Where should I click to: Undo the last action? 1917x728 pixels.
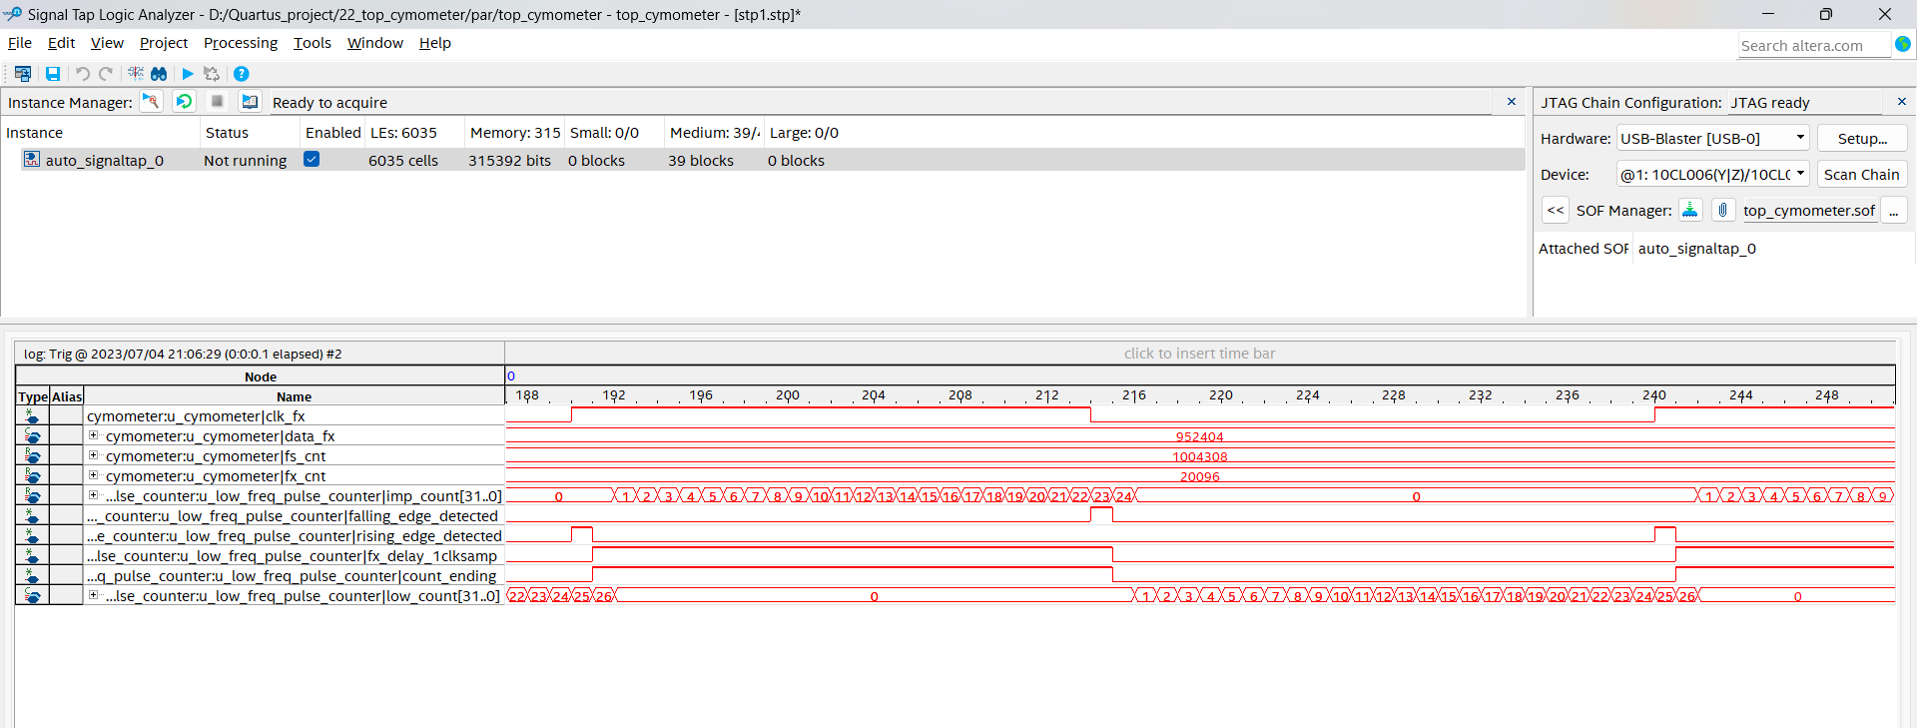(x=83, y=74)
